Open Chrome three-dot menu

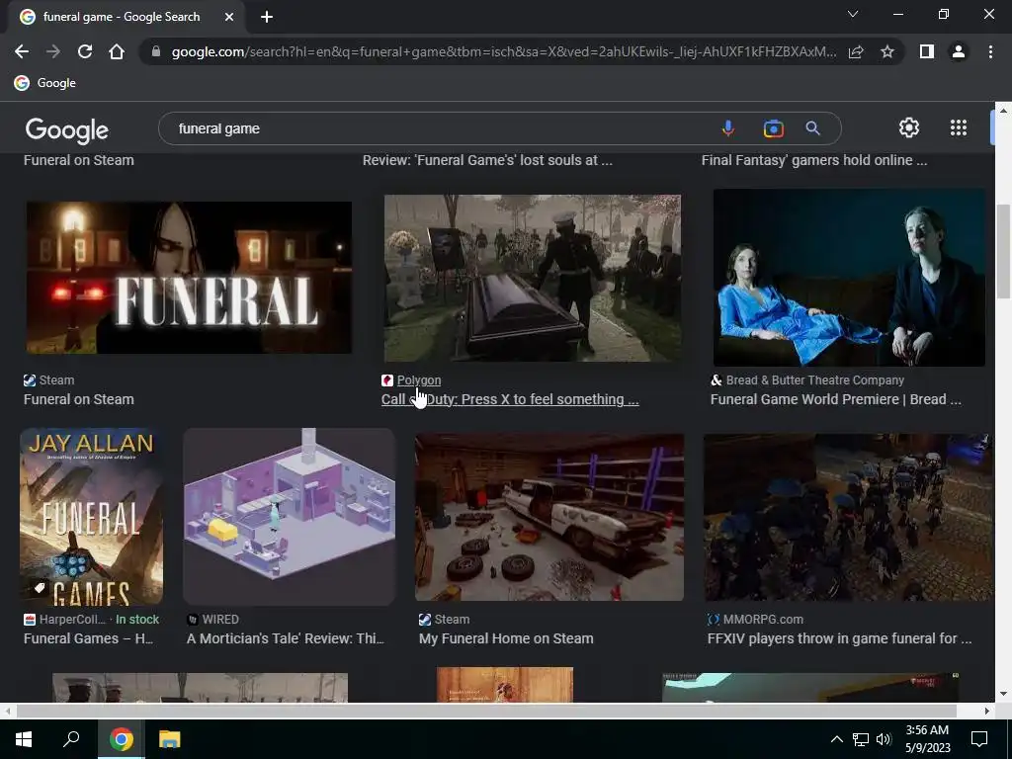tap(990, 51)
